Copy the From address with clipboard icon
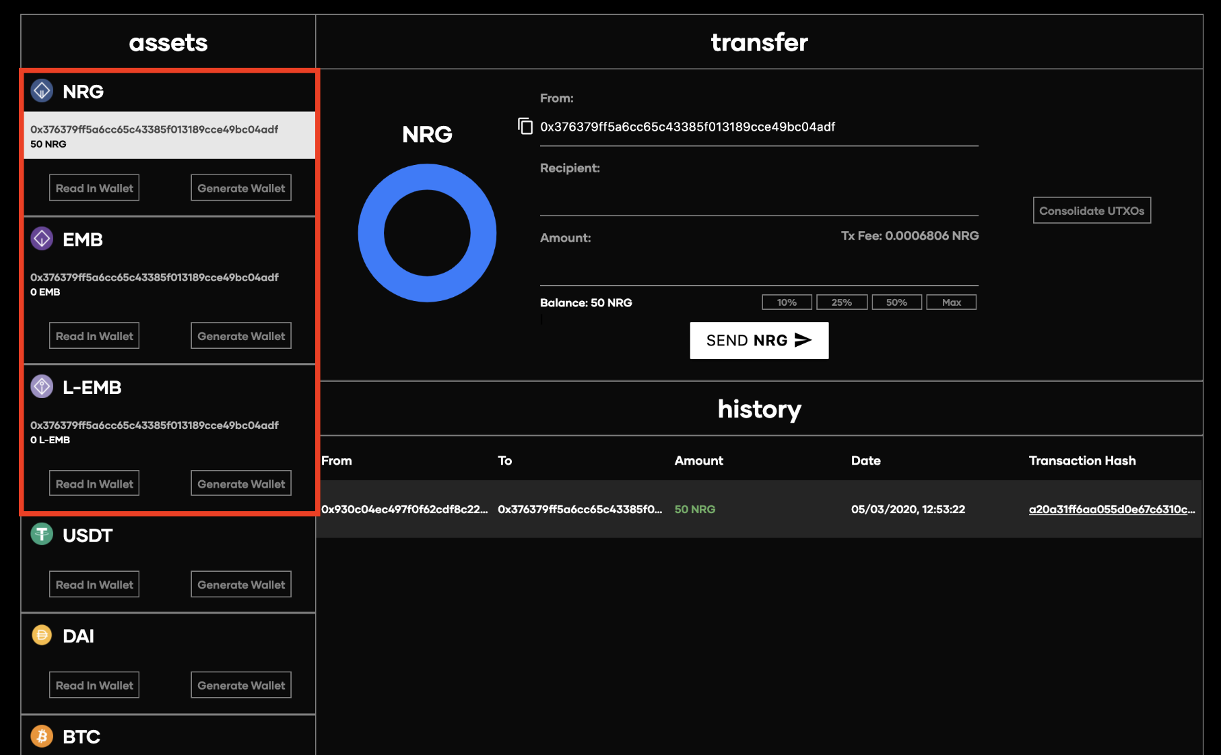1221x755 pixels. tap(525, 126)
